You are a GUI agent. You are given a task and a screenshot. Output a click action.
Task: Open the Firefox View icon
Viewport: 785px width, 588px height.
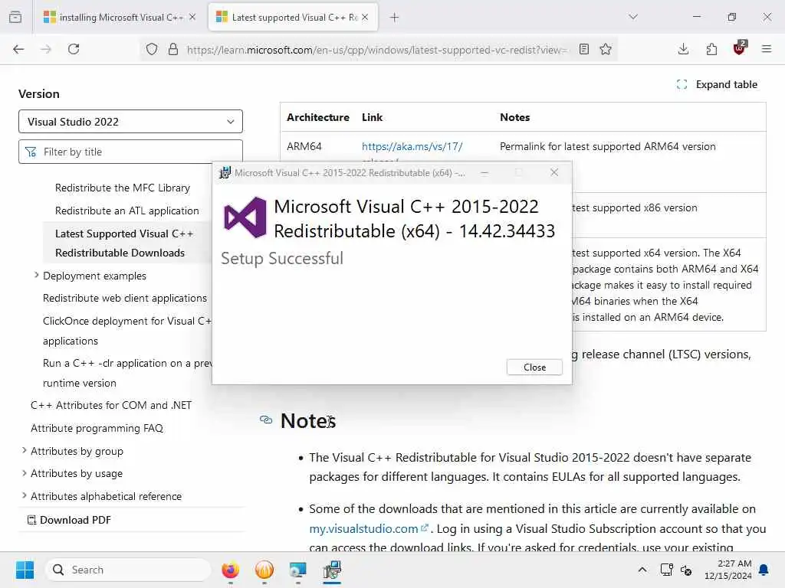click(x=15, y=17)
